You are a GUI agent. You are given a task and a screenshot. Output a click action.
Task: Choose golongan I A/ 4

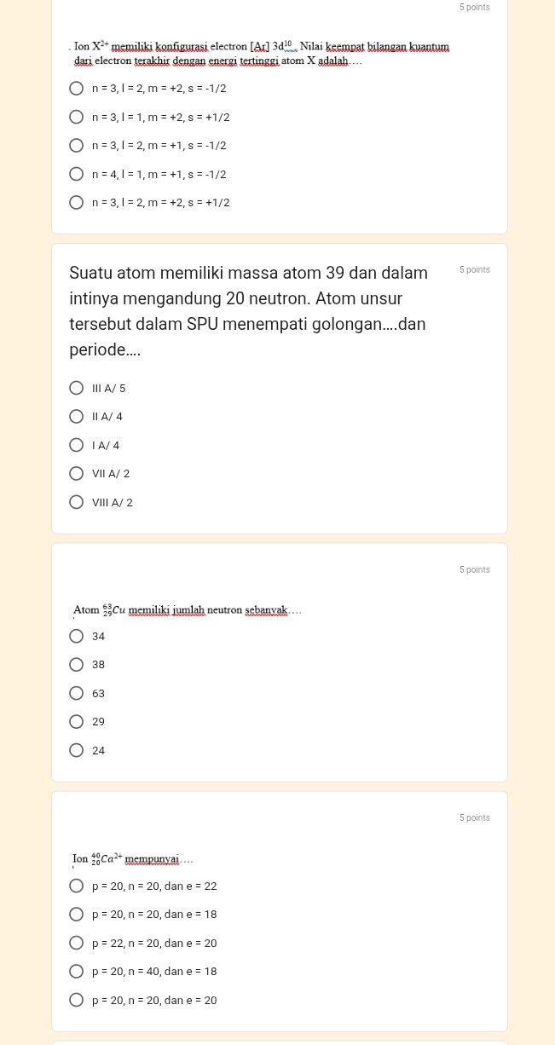(76, 445)
